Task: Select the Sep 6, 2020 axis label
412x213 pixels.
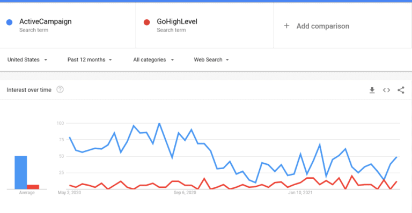Action: pyautogui.click(x=185, y=193)
